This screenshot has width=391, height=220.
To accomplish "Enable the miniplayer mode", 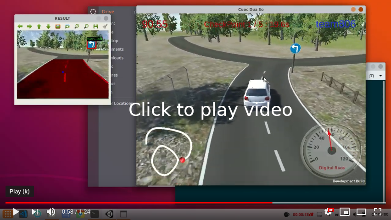I will [x=345, y=212].
